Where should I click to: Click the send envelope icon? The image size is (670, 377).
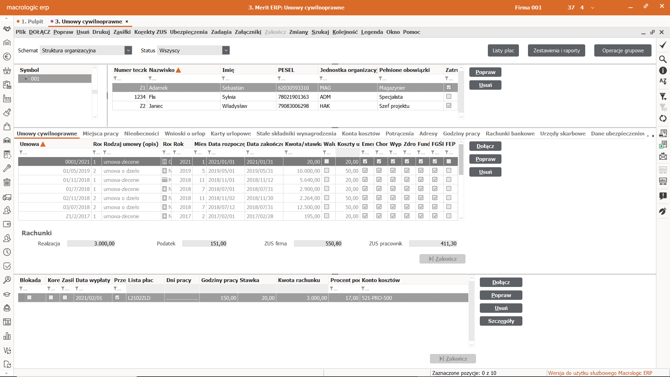click(x=663, y=156)
